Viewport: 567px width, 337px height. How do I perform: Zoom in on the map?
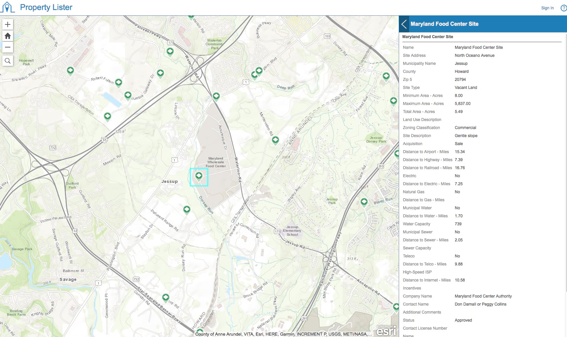pos(8,24)
